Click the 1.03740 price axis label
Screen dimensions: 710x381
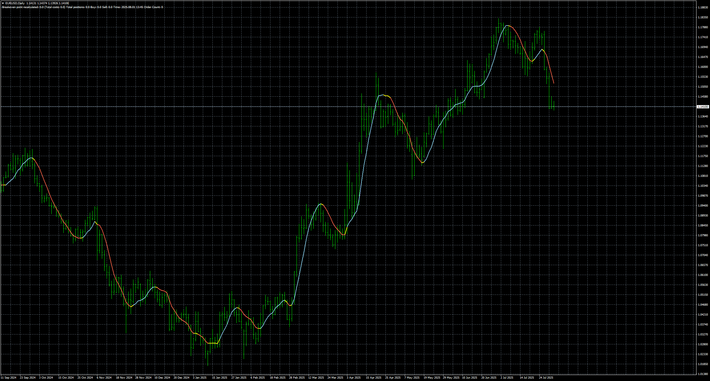pyautogui.click(x=703, y=325)
